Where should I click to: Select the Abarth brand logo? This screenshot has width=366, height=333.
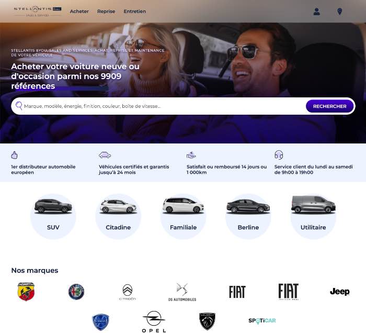click(x=26, y=292)
